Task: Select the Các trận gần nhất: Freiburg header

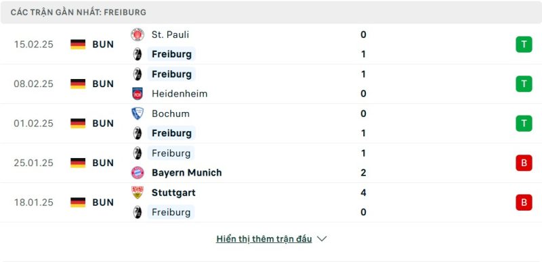Action: click(x=79, y=12)
